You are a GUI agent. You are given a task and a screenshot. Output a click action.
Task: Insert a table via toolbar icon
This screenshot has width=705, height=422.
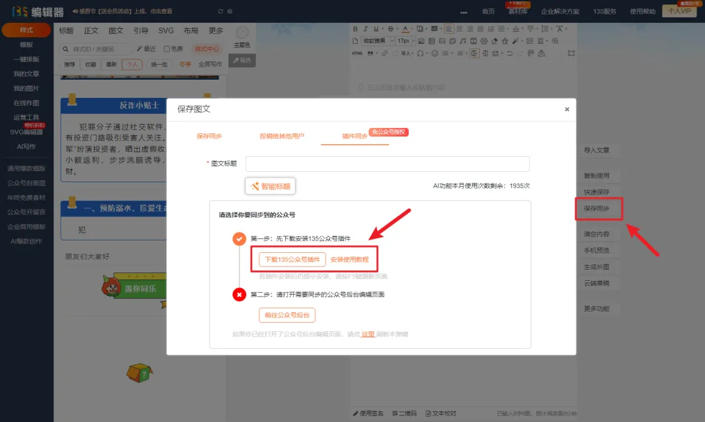click(x=431, y=41)
